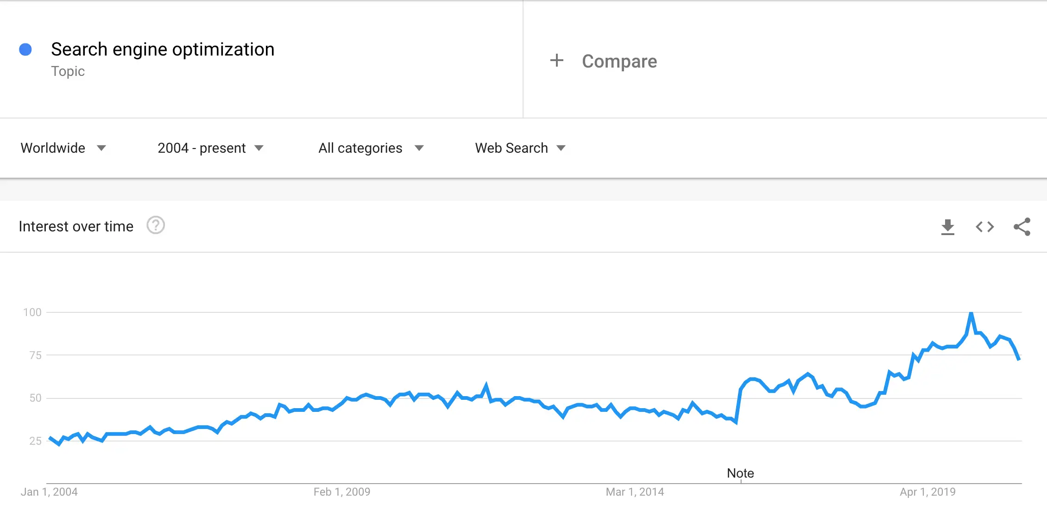
Task: Click the Note marker below the chart
Action: pos(740,473)
